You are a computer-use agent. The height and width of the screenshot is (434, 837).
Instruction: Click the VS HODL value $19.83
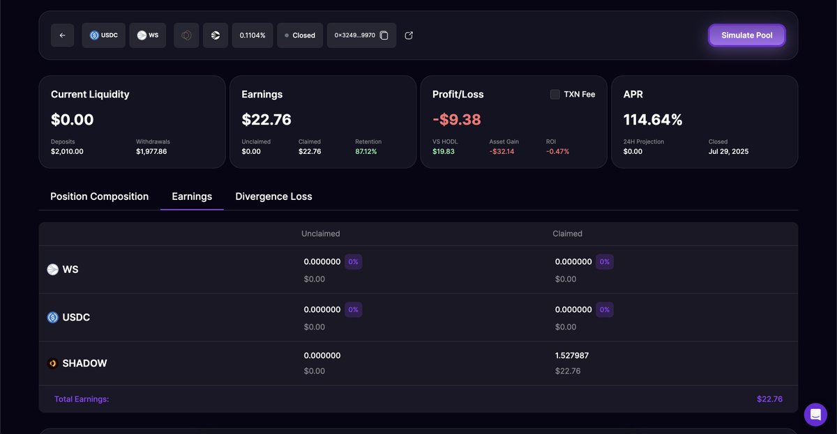coord(444,151)
